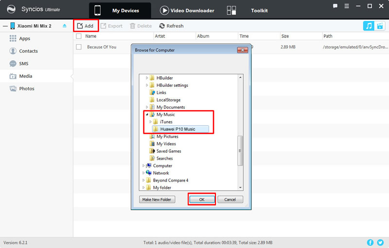Viewport: 389px width, 248px height.
Task: Switch to music view icon
Action: (x=369, y=26)
